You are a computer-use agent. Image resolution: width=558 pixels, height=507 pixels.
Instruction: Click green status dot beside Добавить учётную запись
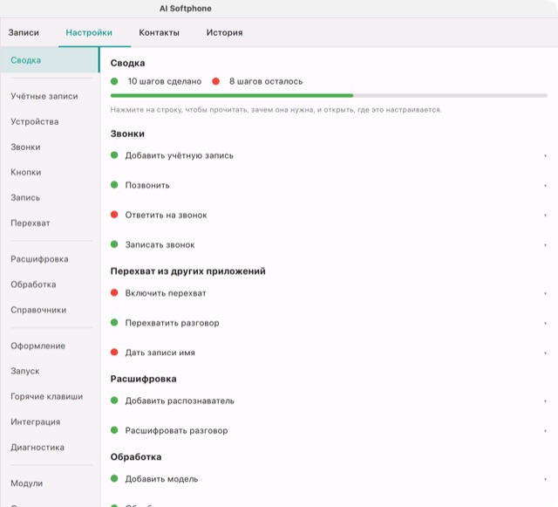tap(114, 155)
